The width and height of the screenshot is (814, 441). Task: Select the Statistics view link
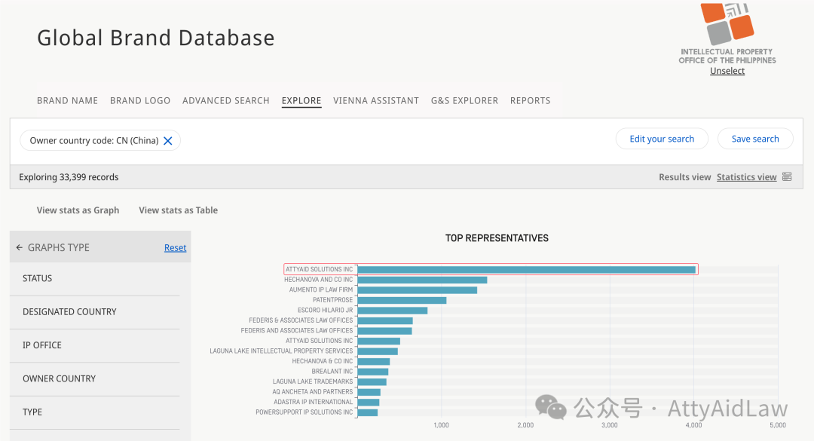click(746, 177)
